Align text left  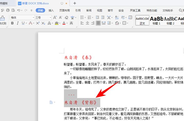(82, 23)
